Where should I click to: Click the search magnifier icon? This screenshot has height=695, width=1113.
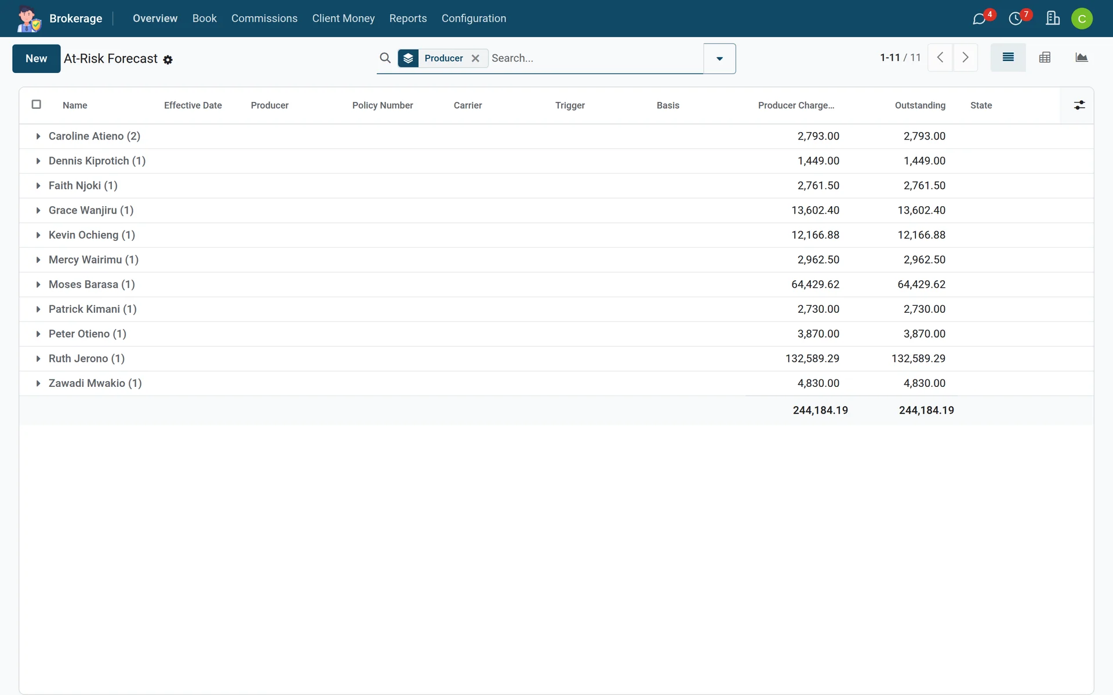(385, 58)
